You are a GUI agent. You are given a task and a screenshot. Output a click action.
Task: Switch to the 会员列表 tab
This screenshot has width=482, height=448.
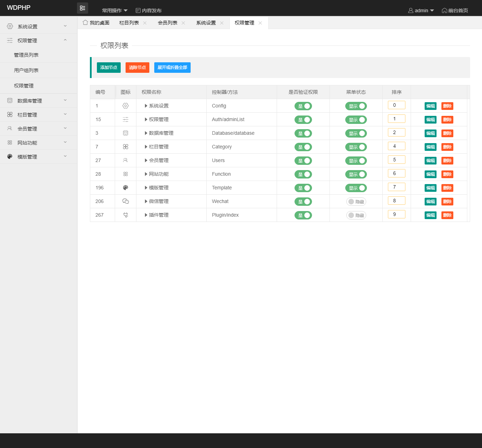click(x=168, y=23)
